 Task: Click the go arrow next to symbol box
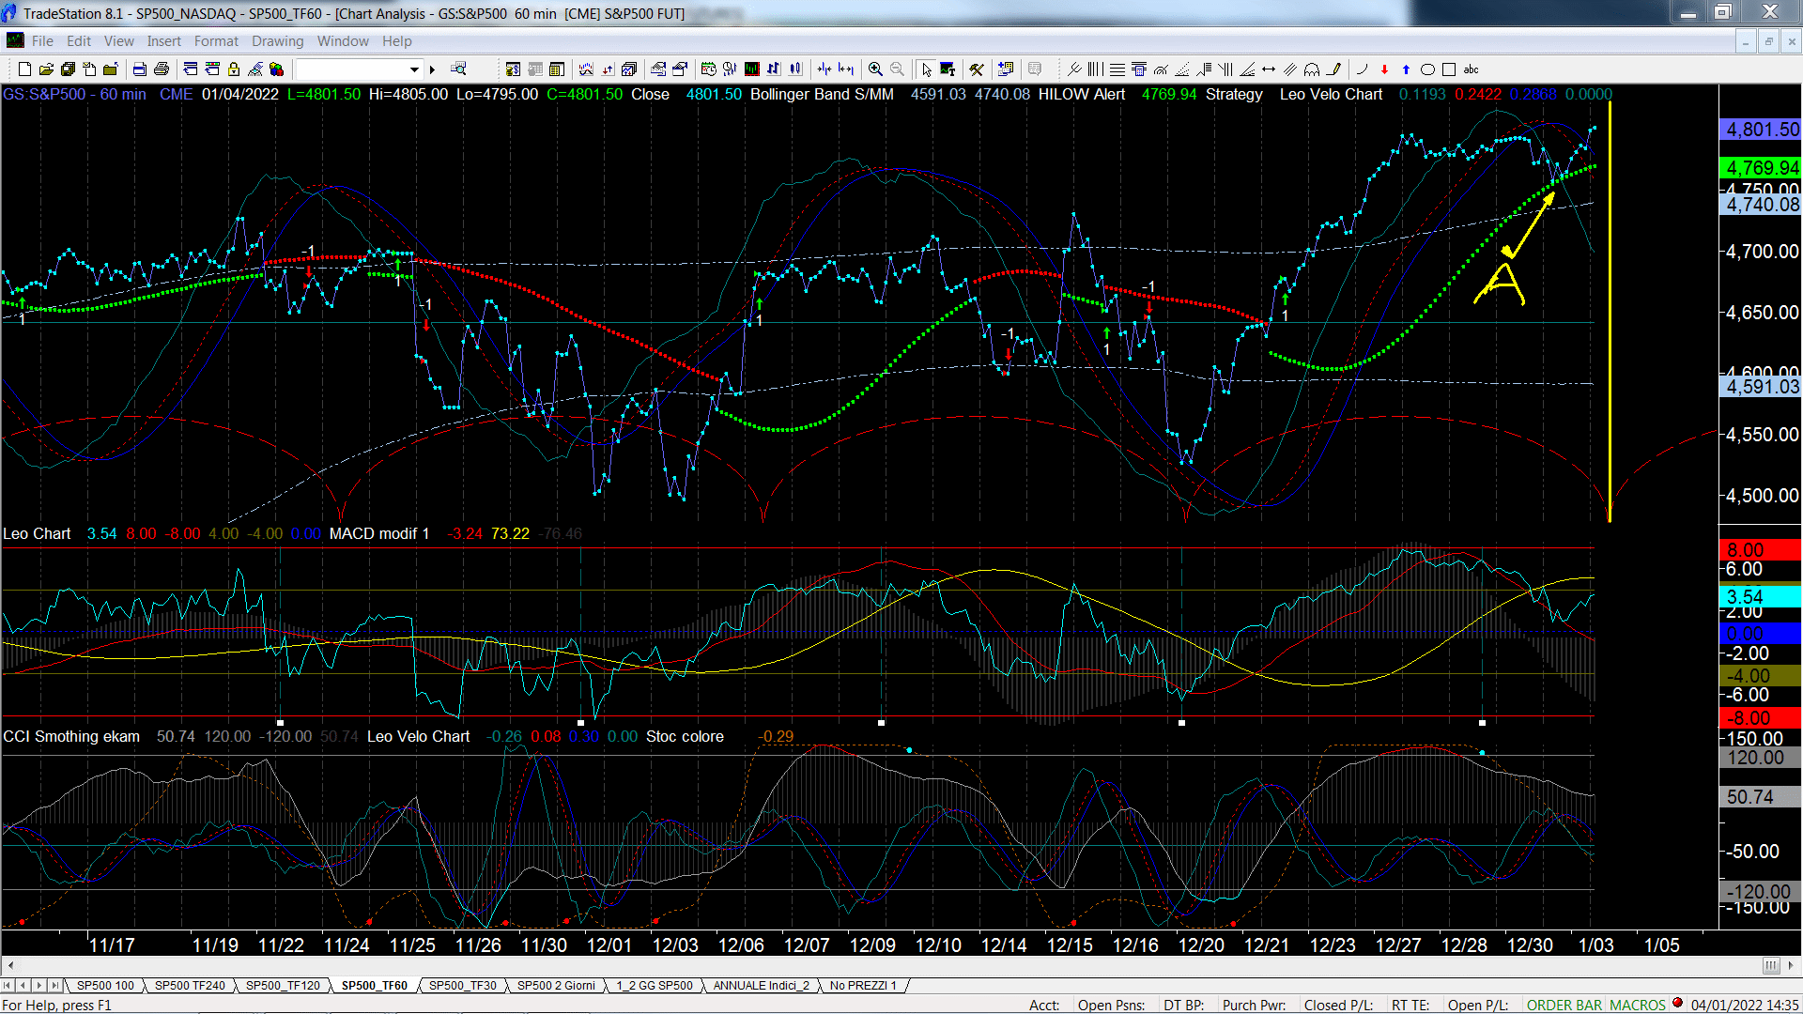click(x=432, y=69)
